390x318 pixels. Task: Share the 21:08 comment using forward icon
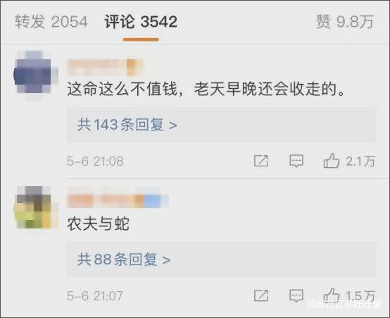(x=261, y=161)
